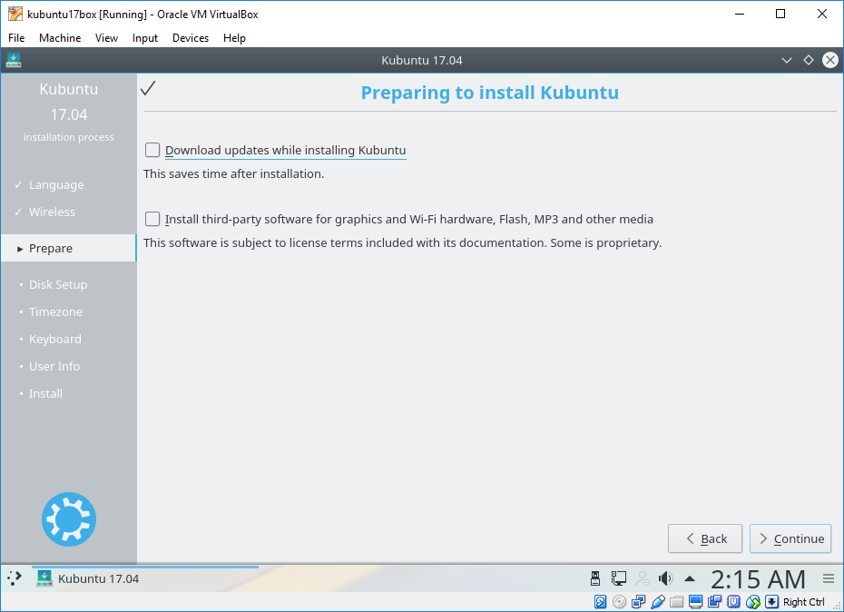Click the Right Ctrl host key label

point(804,602)
